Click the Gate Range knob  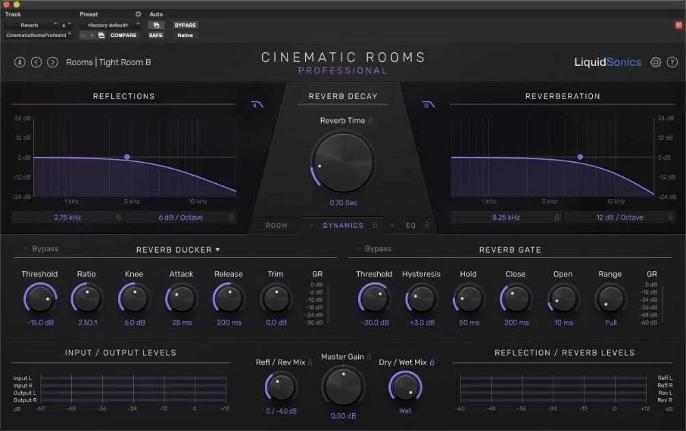pos(611,299)
